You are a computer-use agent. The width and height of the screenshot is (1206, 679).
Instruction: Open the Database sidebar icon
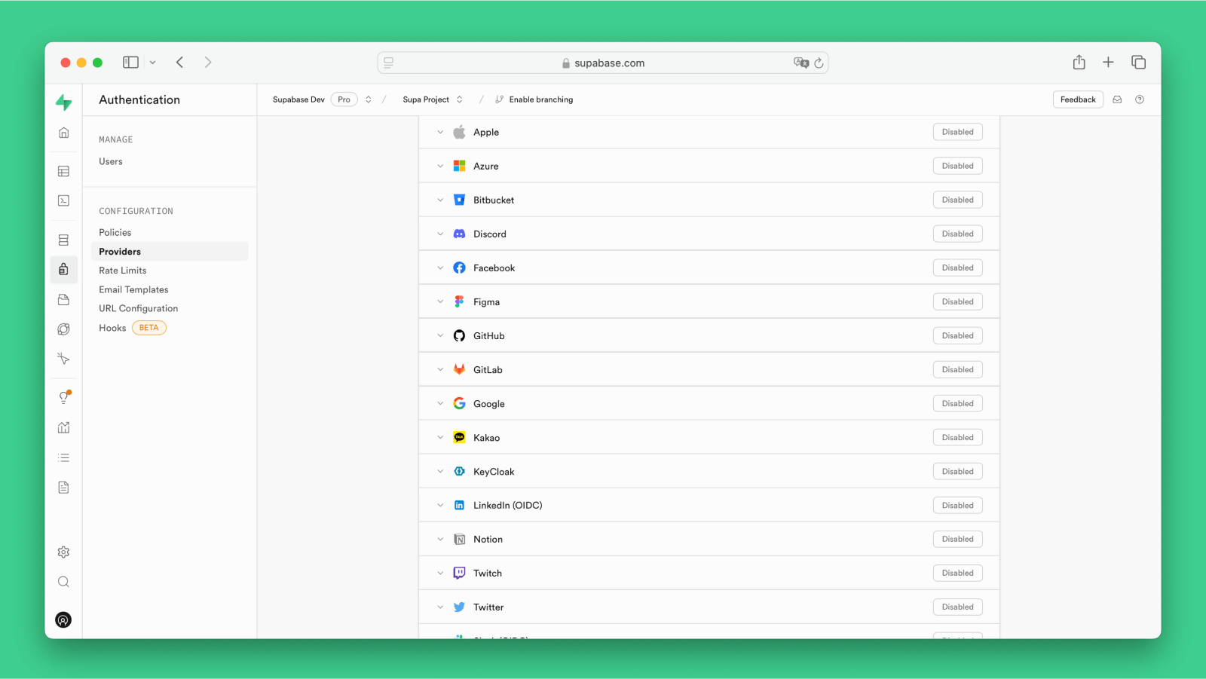[64, 240]
